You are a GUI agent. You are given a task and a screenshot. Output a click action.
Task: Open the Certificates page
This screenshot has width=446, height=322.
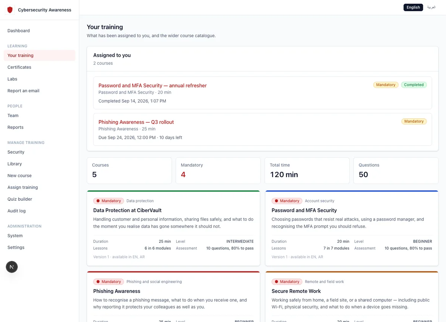(39, 67)
